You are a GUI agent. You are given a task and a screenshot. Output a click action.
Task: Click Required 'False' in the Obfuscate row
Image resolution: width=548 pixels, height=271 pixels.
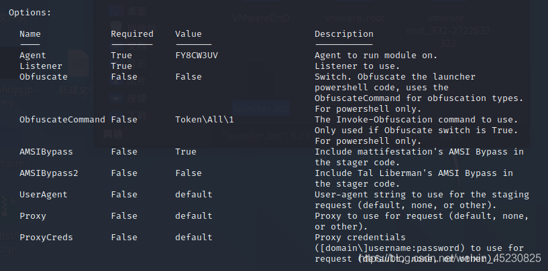124,77
